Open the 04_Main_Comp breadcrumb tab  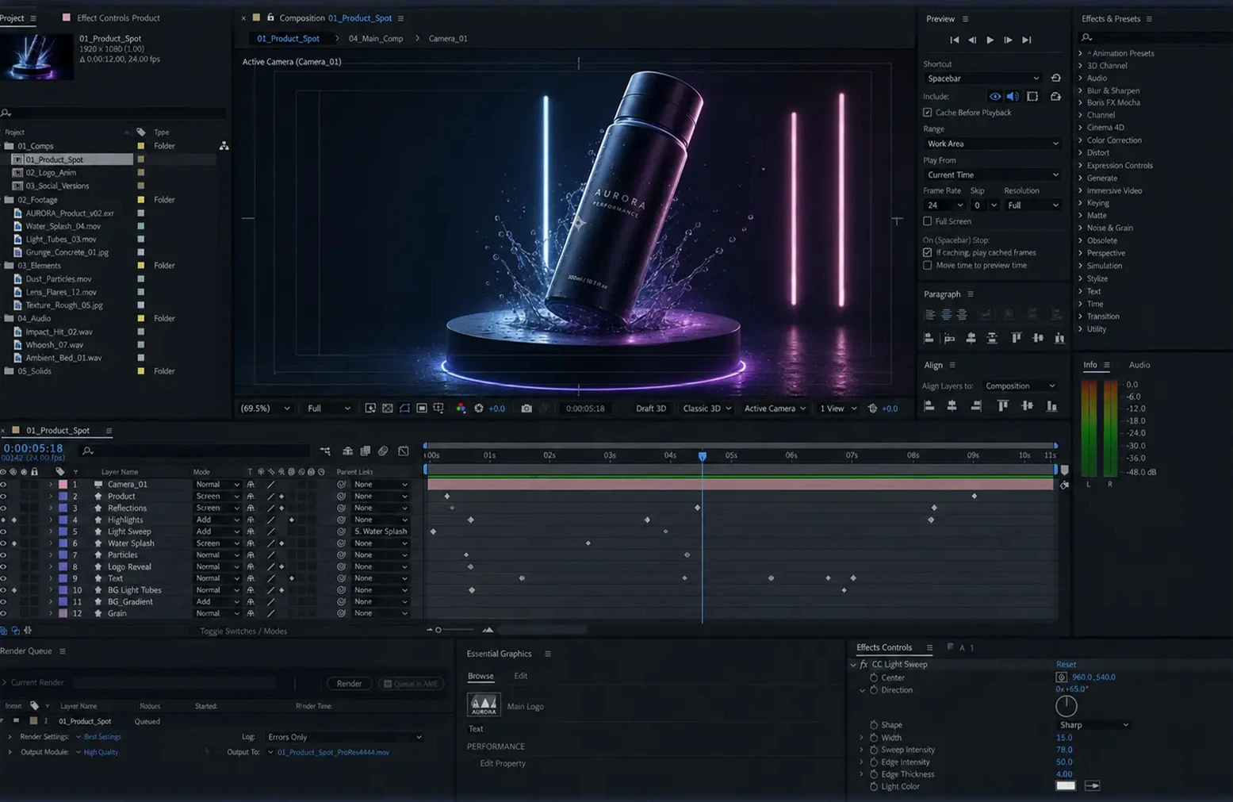[376, 38]
